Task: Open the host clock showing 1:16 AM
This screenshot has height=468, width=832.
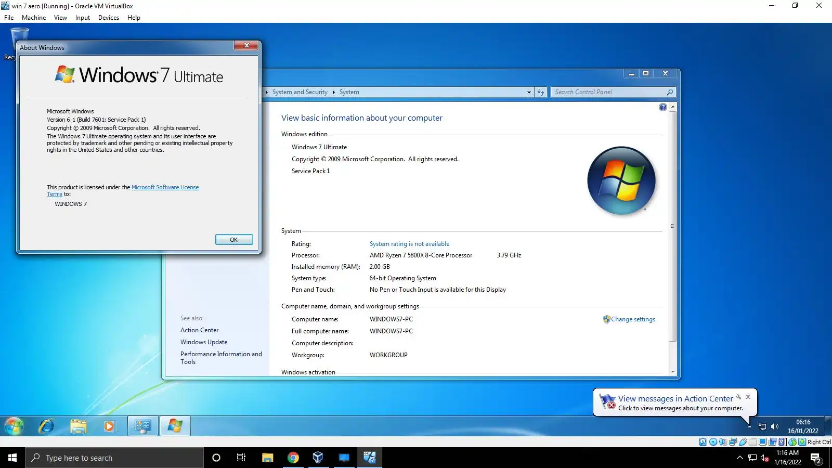Action: (x=787, y=458)
